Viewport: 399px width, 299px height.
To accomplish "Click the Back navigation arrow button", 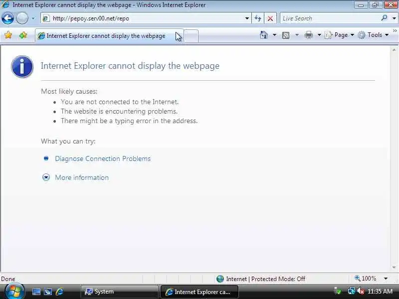I will coord(7,18).
